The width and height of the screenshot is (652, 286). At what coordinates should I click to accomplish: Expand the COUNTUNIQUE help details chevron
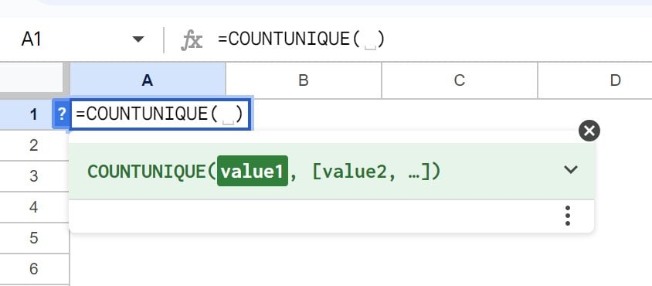tap(570, 169)
